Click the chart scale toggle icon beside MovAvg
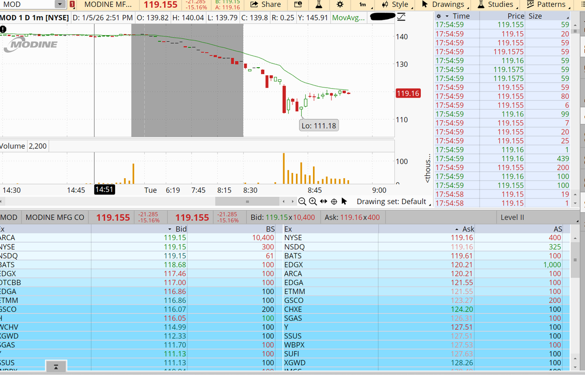Viewport: 585px width, 375px height. tap(400, 18)
